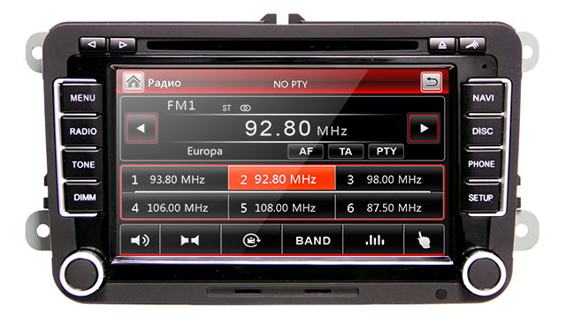566x323 pixels.
Task: Hit the physical PHONE button
Action: [481, 164]
